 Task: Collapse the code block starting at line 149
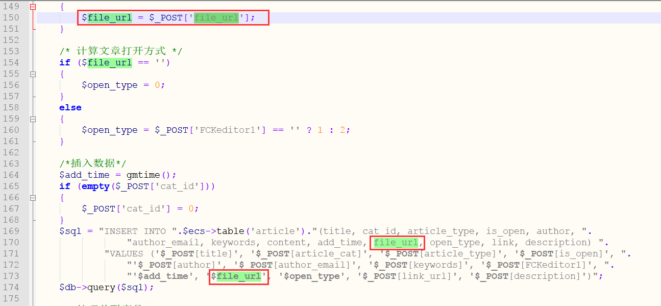point(33,7)
